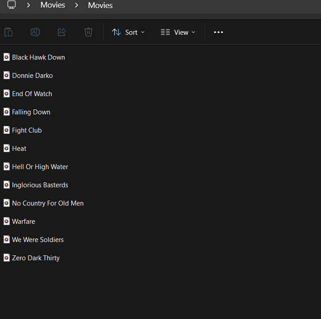Screen dimensions: 321x319
Task: Click video file icon beside Warfare
Action: coord(7,221)
